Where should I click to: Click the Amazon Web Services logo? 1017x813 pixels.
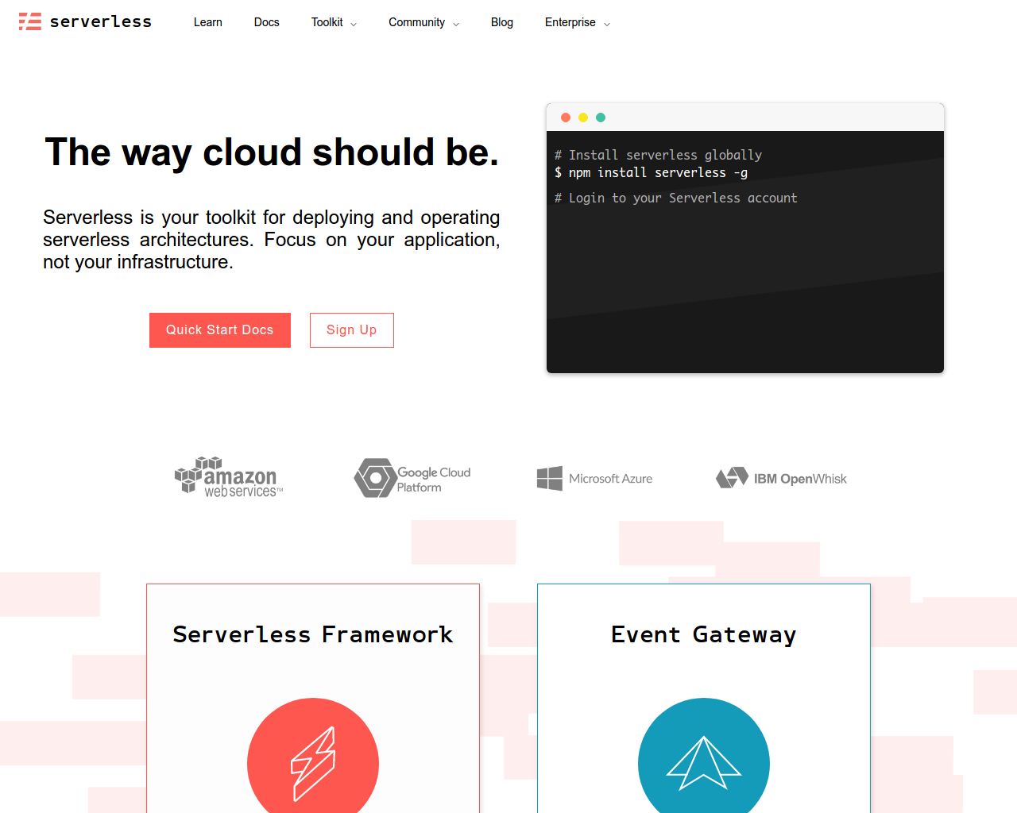click(229, 477)
